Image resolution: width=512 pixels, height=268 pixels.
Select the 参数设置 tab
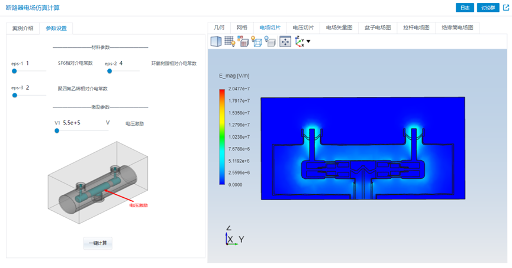[x=56, y=28]
